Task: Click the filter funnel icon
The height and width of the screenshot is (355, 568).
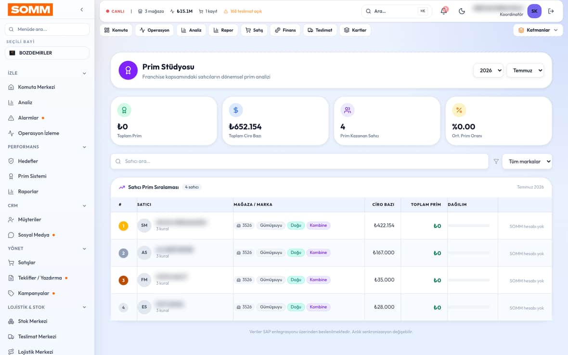Action: tap(496, 162)
